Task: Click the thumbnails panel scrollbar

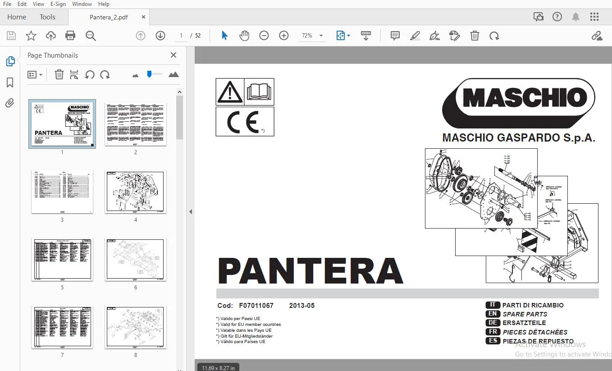Action: [179, 117]
